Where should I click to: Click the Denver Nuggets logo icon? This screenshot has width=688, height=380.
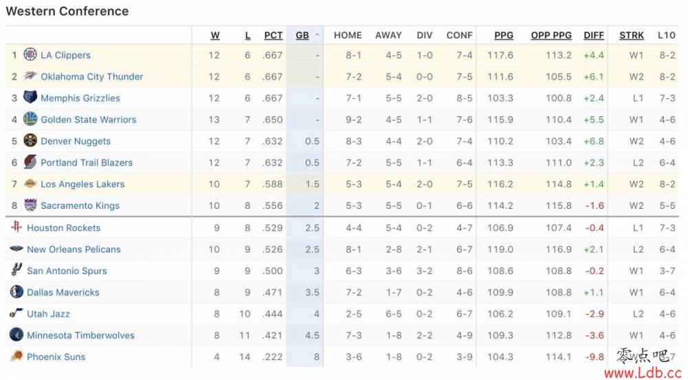pyautogui.click(x=30, y=140)
